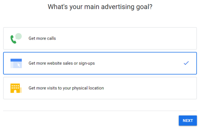Image resolution: width=204 pixels, height=129 pixels.
Task: Click the cursor arrow inside website icon
Action: click(19, 65)
